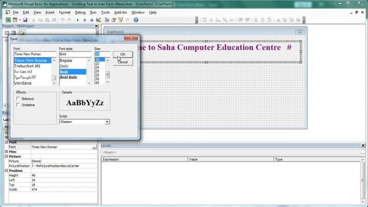
Task: Open the Insert menu
Action: point(50,13)
